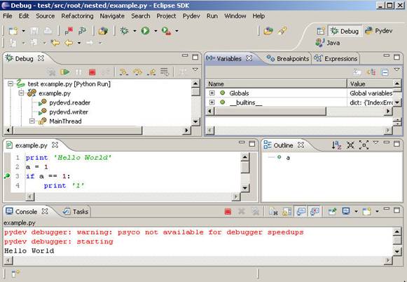The width and height of the screenshot is (407, 282).
Task: Open the Debug view menu triangle
Action: tap(195, 69)
